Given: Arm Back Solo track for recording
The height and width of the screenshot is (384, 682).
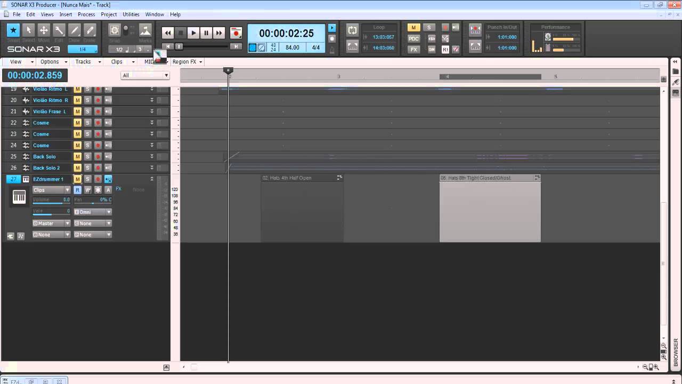Looking at the screenshot, I should [x=98, y=157].
